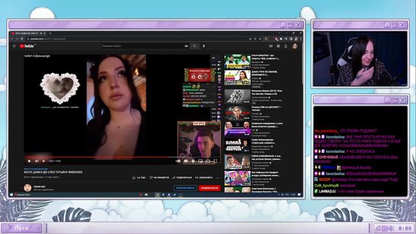This screenshot has width=416, height=234.
Task: Open the player settings gear
Action: (193, 161)
